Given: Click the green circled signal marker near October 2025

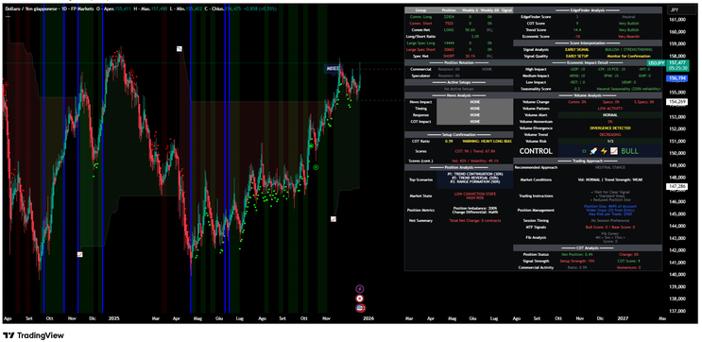Looking at the screenshot, I should tap(317, 167).
